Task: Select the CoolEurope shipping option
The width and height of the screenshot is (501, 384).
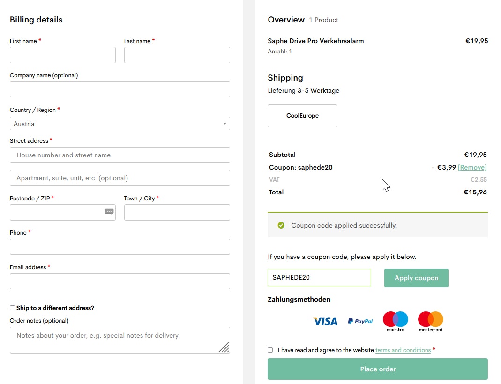Action: [x=302, y=116]
